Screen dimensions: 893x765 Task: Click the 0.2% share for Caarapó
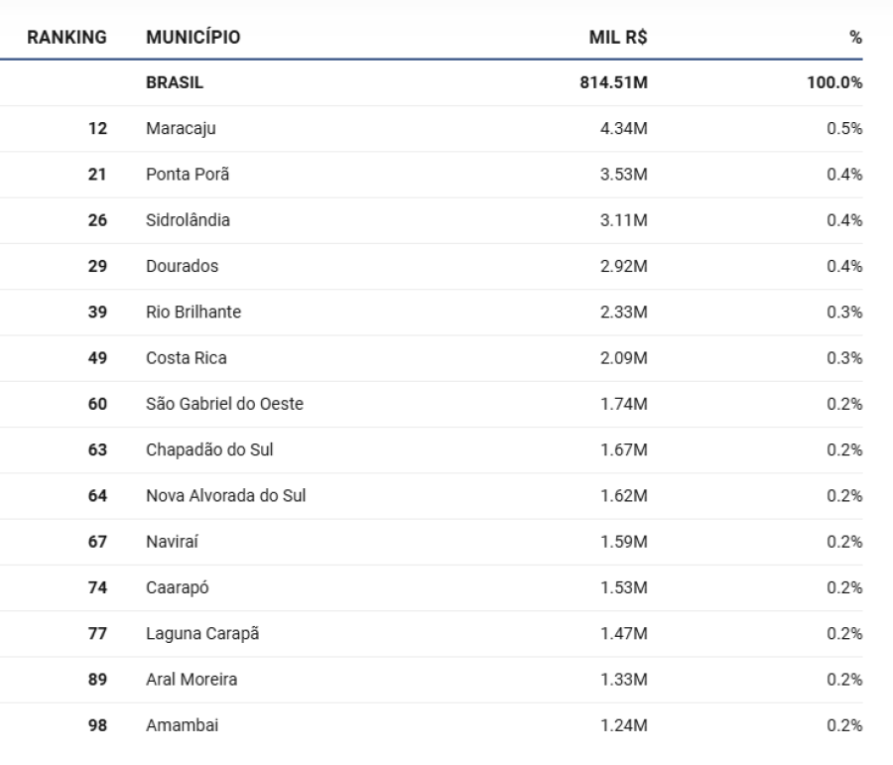coord(844,587)
